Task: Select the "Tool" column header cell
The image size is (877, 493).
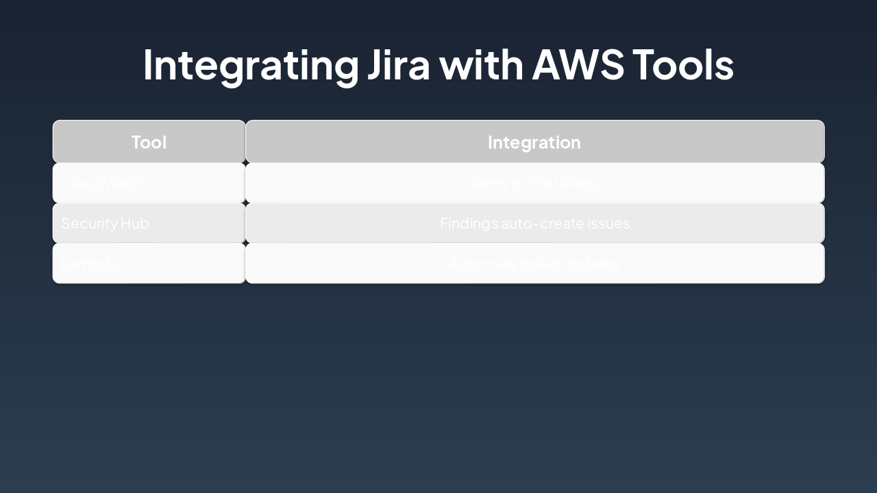Action: click(x=149, y=142)
